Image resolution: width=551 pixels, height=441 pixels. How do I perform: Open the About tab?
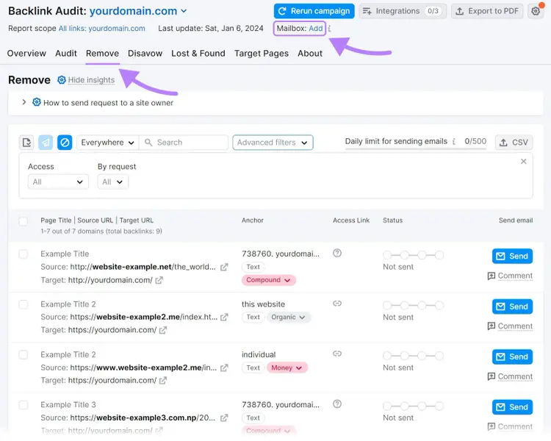tap(310, 54)
